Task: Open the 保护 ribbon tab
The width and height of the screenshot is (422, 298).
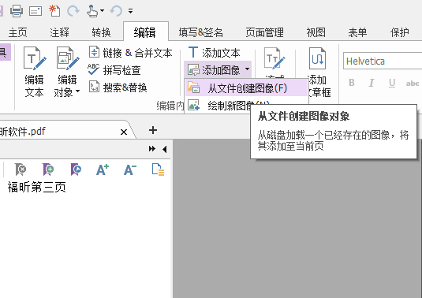Action: click(x=400, y=32)
